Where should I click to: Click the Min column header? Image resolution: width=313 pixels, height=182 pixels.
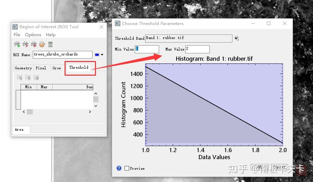29,87
